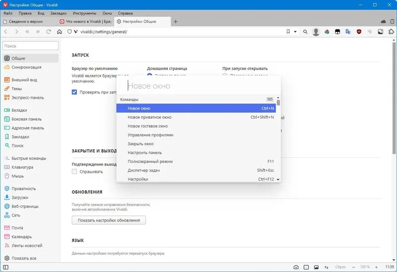Choose 'Закрыть окно' command

[x=196, y=143]
